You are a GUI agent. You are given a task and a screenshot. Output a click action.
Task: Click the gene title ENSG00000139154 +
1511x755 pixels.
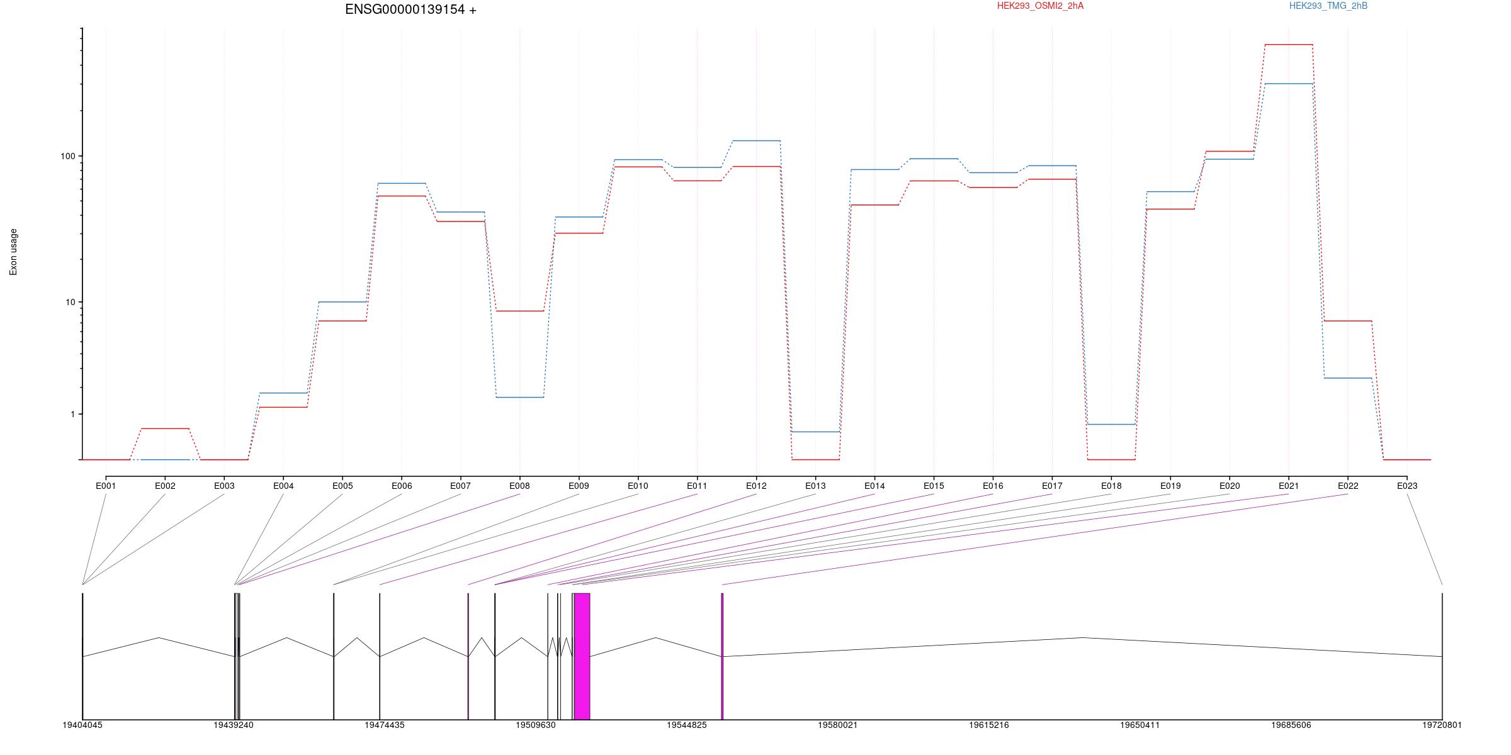tap(410, 9)
